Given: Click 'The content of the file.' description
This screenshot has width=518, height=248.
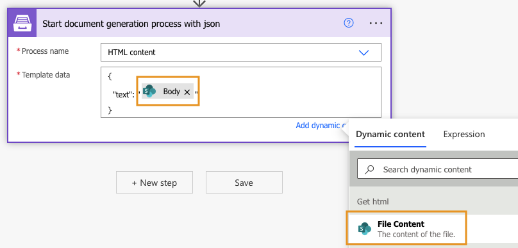Looking at the screenshot, I should (416, 235).
